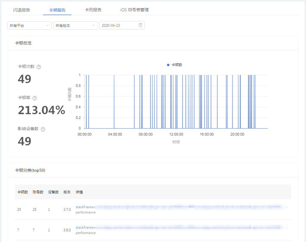Click the 12:00:00 time axis label
The image size is (306, 242).
point(176,134)
